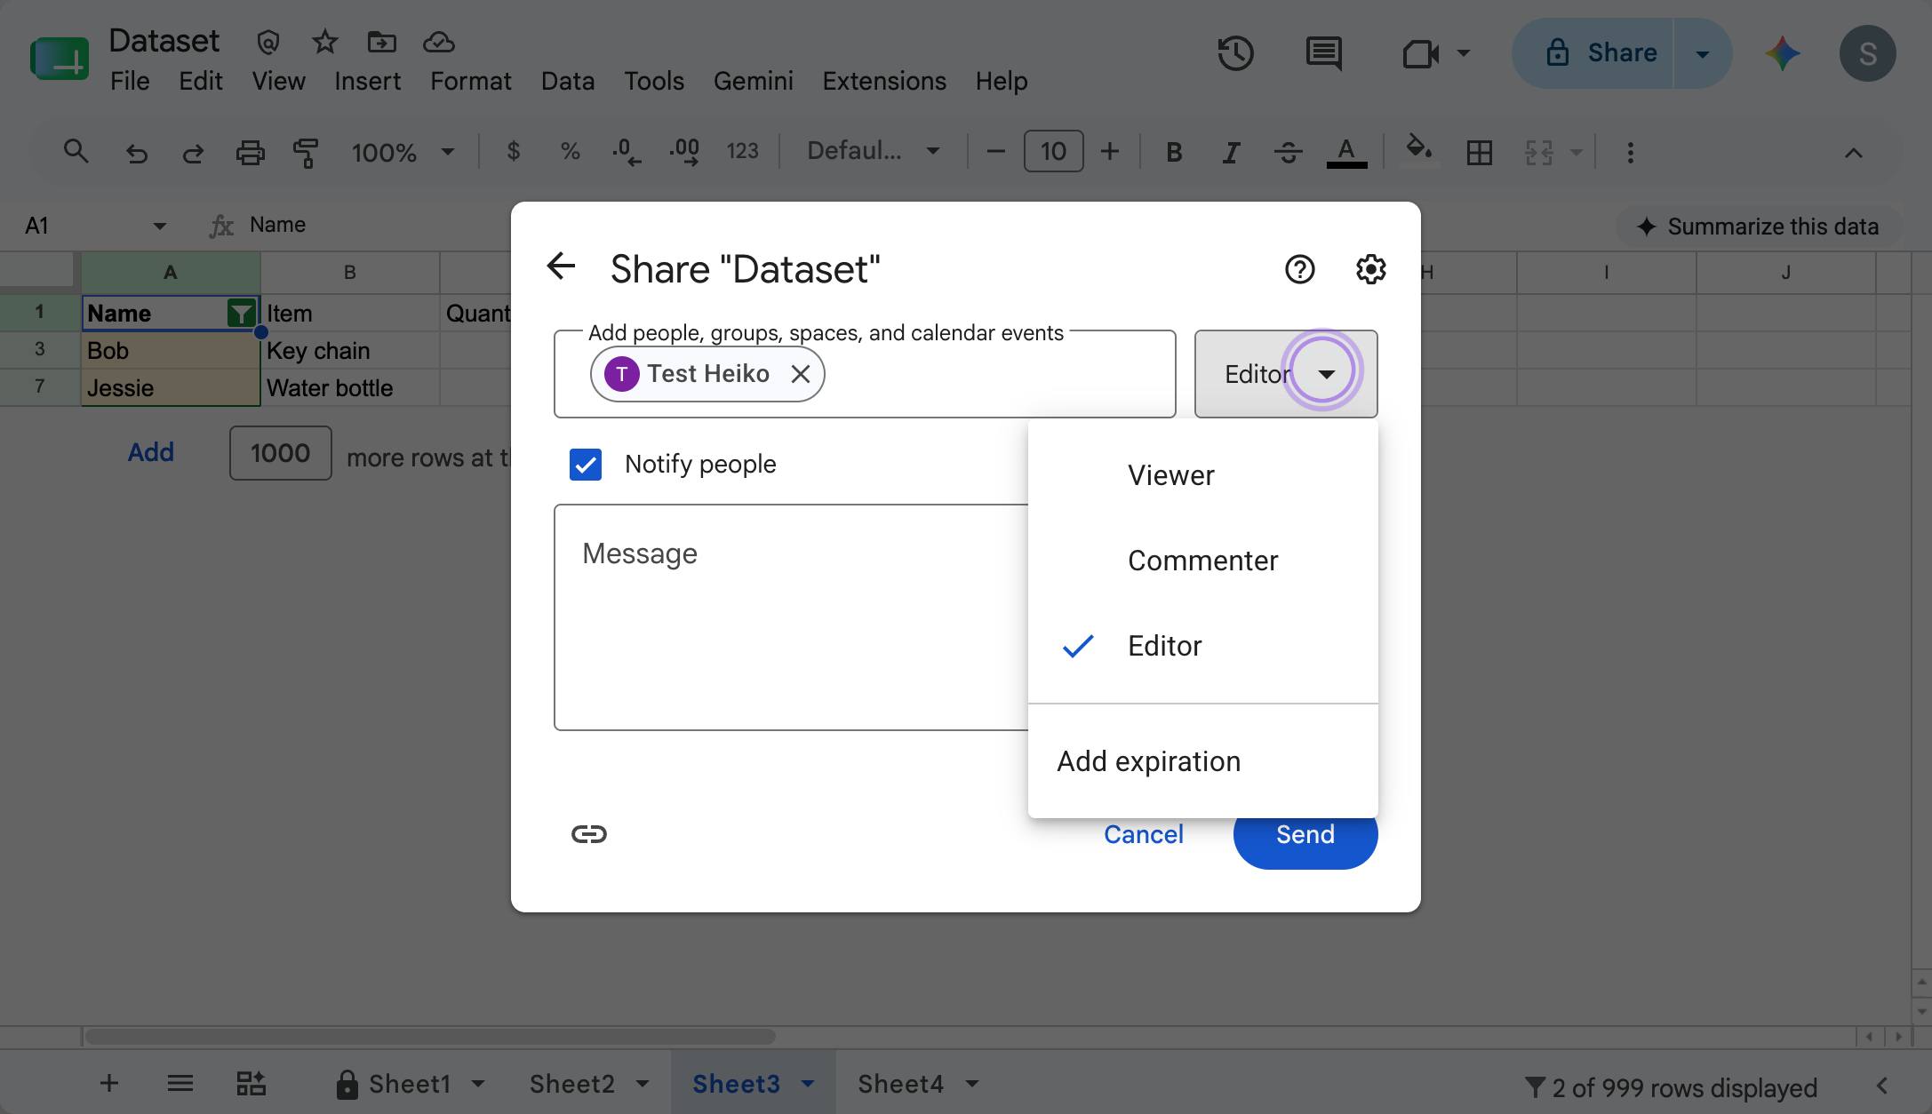Click the horizontal scrollbar thumb
The image size is (1932, 1114).
tap(430, 1037)
